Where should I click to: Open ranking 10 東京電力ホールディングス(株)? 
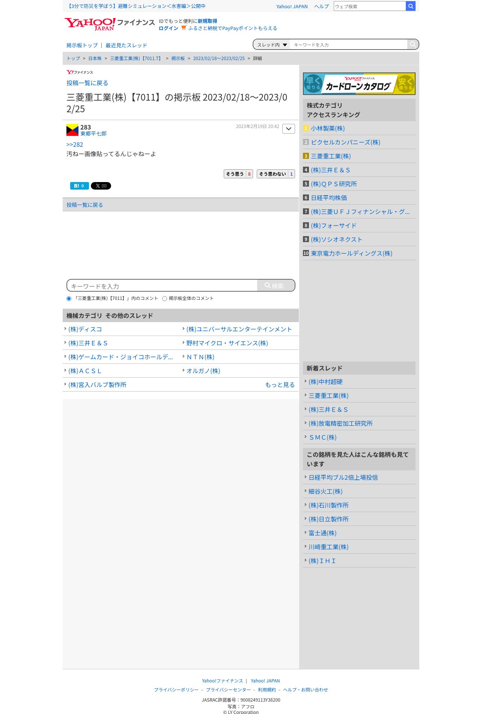point(352,253)
